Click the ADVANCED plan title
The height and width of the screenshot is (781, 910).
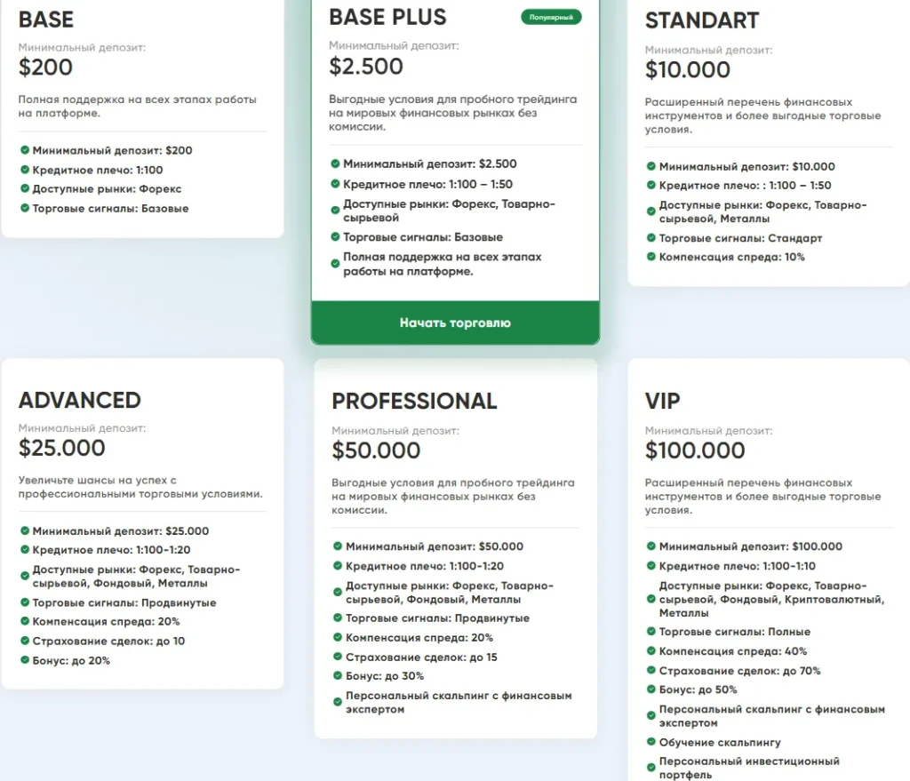pyautogui.click(x=80, y=400)
